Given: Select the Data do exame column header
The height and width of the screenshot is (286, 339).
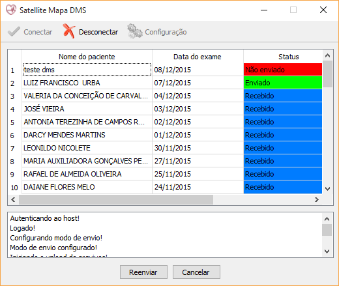Looking at the screenshot, I should pyautogui.click(x=198, y=57).
